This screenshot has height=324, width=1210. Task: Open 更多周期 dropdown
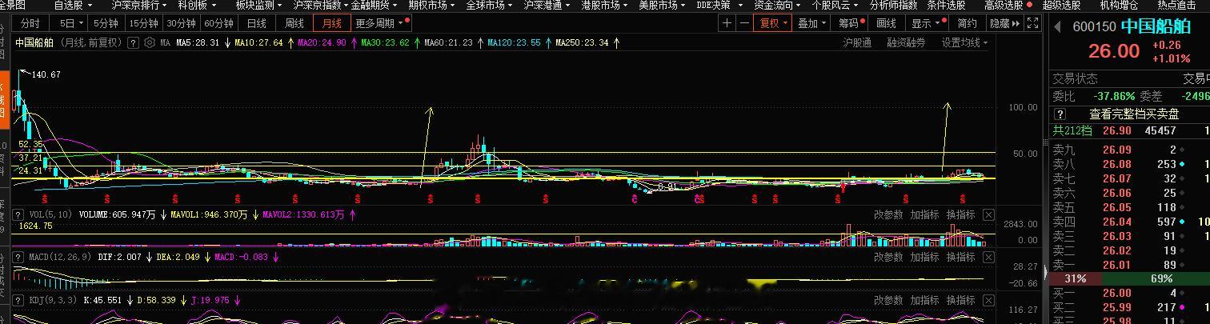point(381,23)
